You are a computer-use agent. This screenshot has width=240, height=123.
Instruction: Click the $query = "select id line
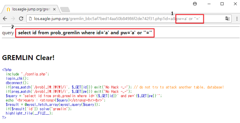[84, 96]
